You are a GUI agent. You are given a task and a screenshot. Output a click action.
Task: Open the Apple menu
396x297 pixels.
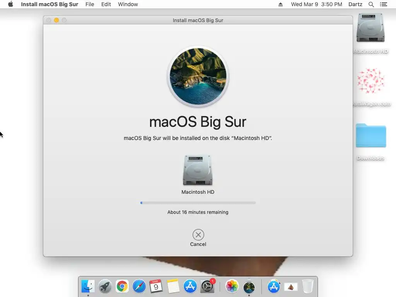point(10,4)
